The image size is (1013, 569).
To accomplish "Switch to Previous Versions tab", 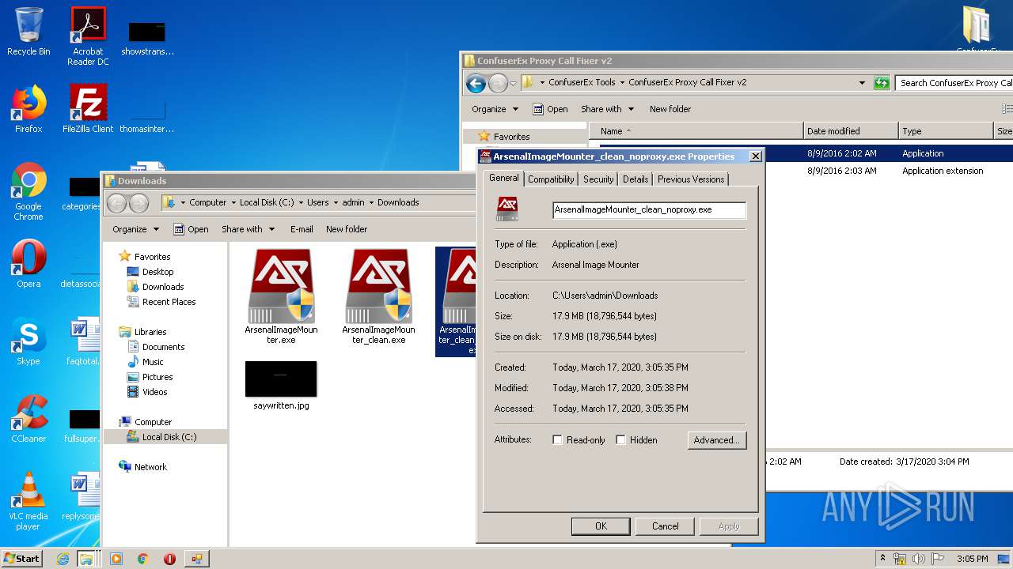I will tap(691, 179).
